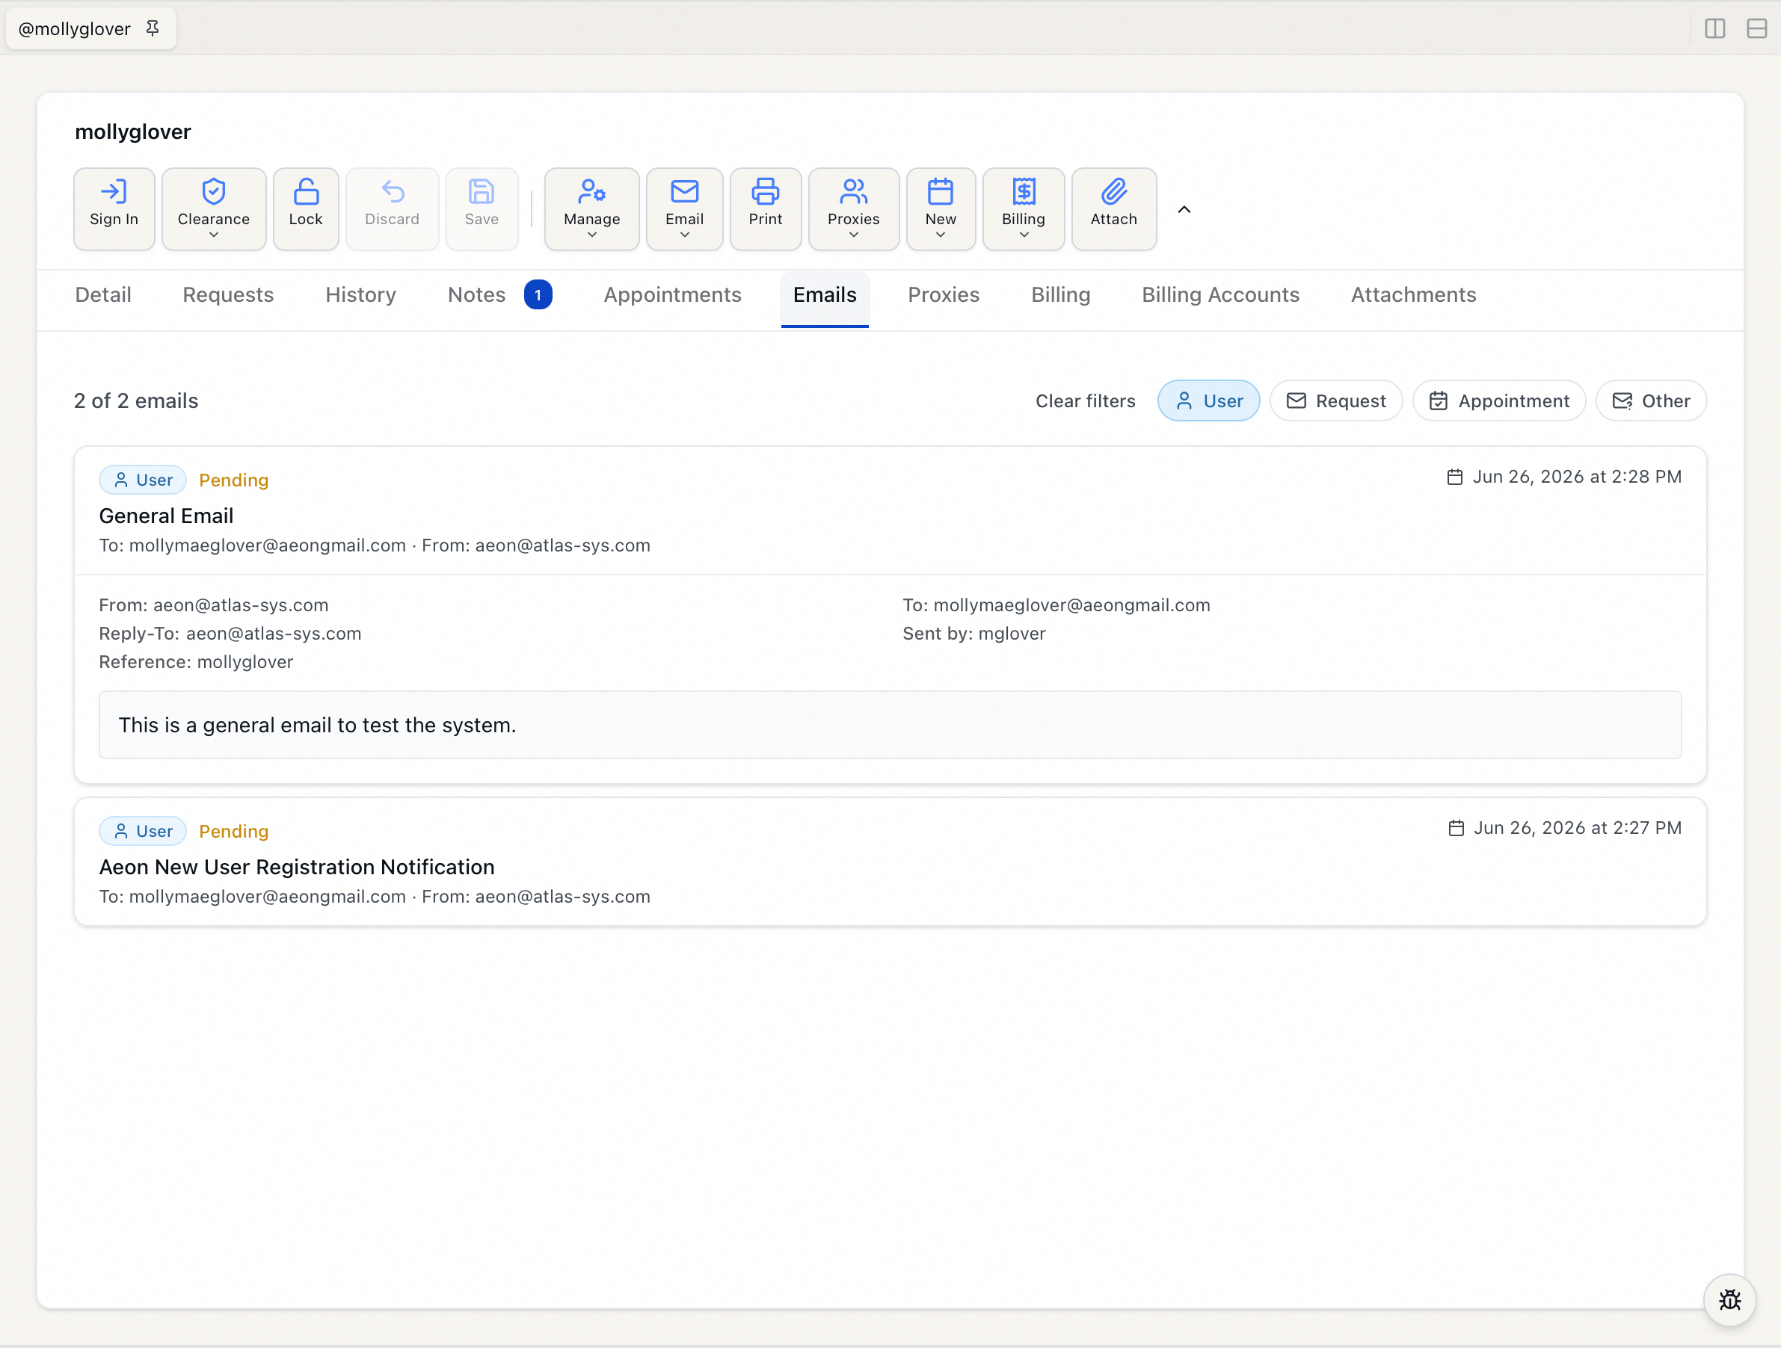Screen dimensions: 1781x1348
Task: Open the Proxies toolbar dropdown
Action: click(853, 208)
